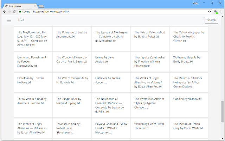The image size is (225, 141).
Task: Open Wuthering Heights by Emily Brontë
Action: point(187,59)
